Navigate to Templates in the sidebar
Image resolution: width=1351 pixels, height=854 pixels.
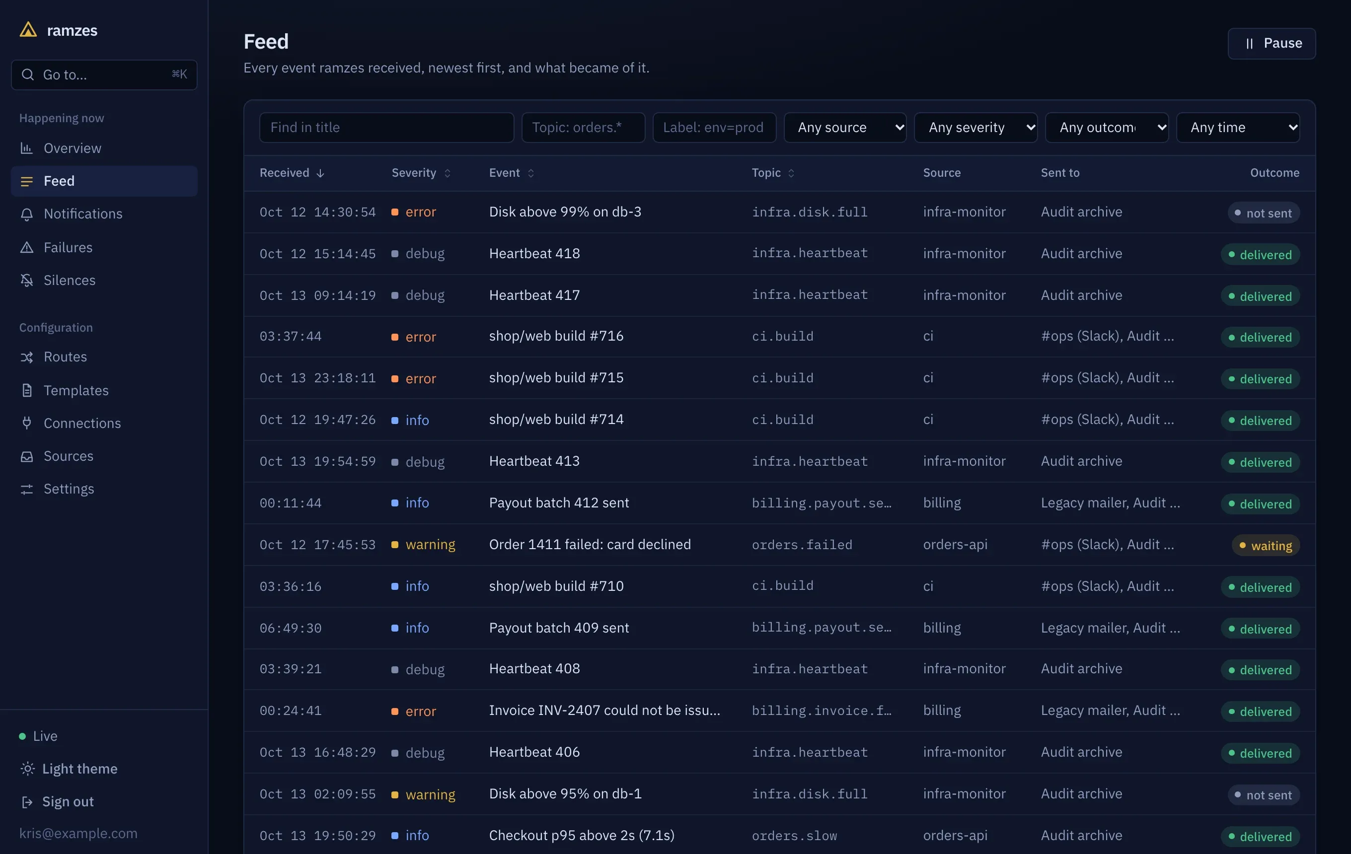click(x=104, y=390)
